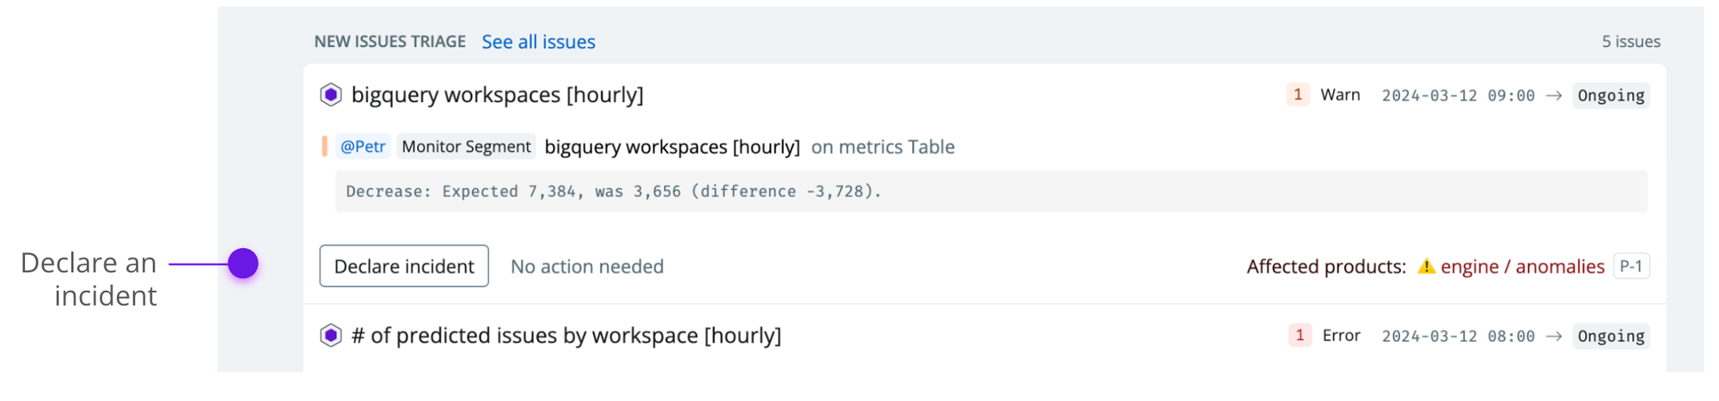Click the red '1' Error count badge
Screen dimensions: 1719x401
tap(1300, 335)
